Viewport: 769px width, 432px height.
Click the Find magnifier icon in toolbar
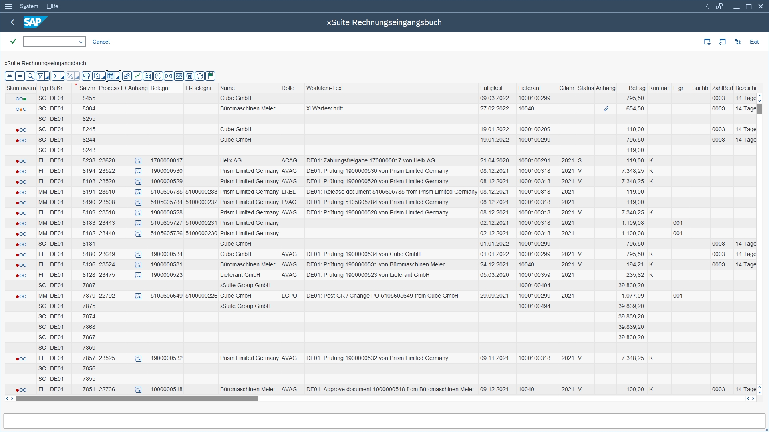point(30,76)
